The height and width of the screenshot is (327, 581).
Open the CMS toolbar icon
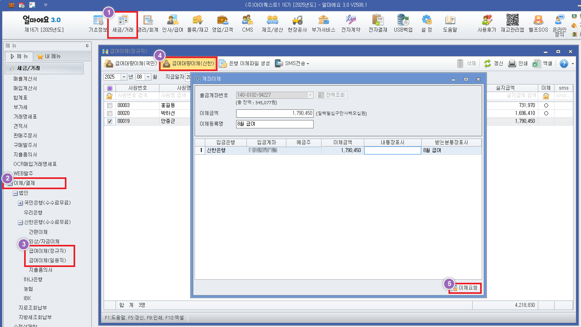tap(247, 23)
